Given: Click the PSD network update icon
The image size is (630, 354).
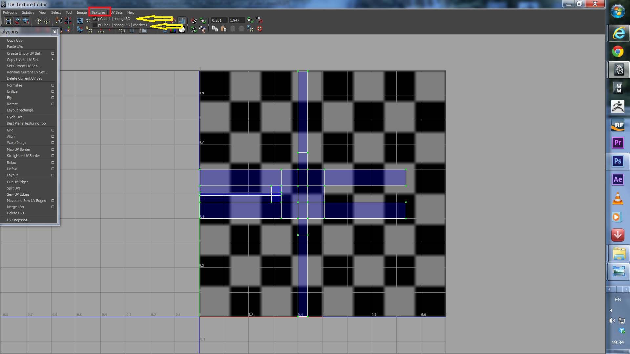Looking at the screenshot, I should pos(202,21).
